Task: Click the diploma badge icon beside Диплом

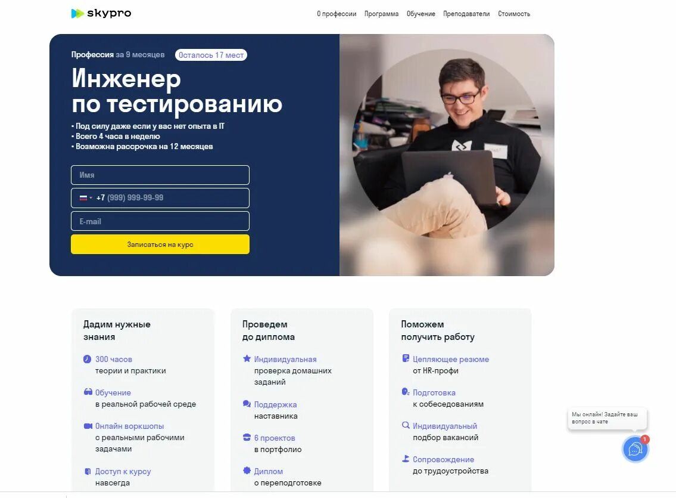Action: [247, 471]
